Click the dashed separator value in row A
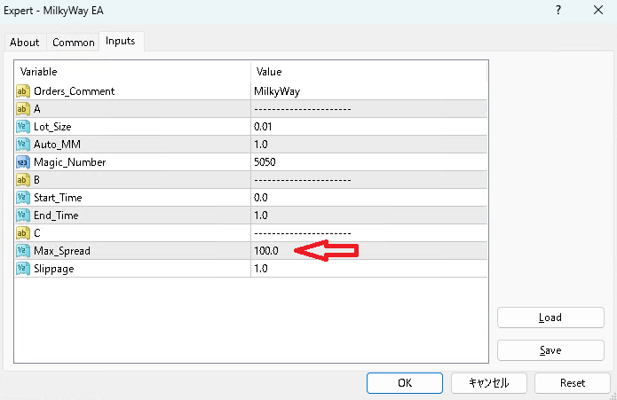The height and width of the screenshot is (400, 617). point(303,109)
